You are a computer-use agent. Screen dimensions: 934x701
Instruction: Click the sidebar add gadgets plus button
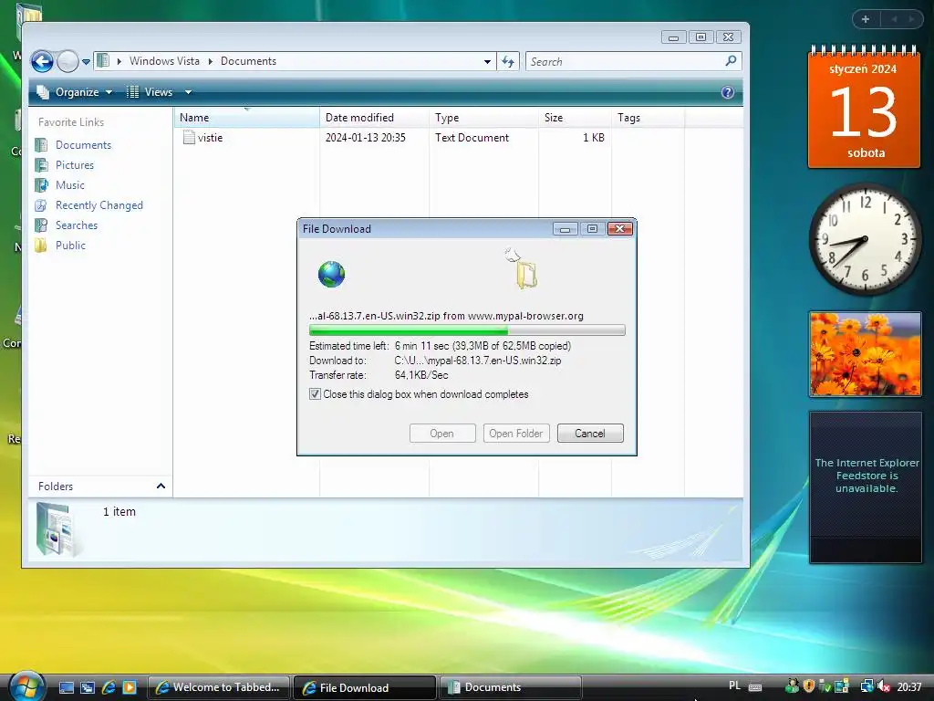click(866, 19)
